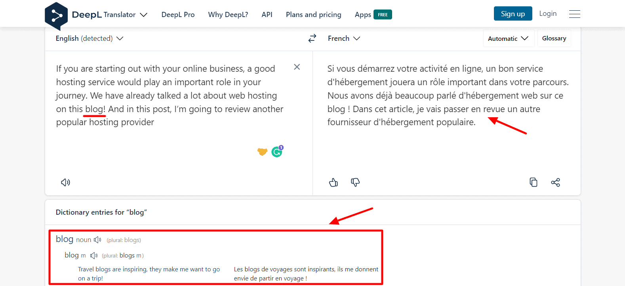
Task: Expand the French target language dropdown
Action: pyautogui.click(x=344, y=38)
